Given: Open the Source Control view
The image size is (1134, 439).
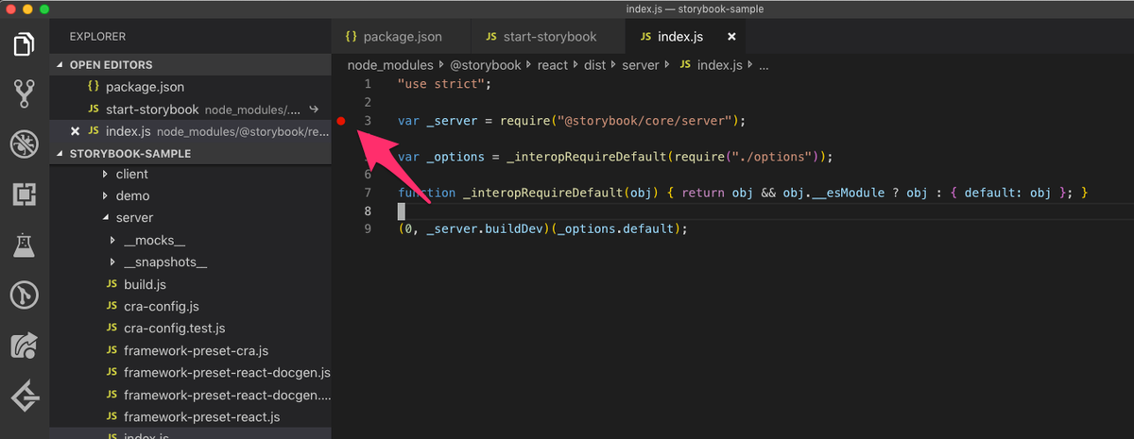Looking at the screenshot, I should click(x=24, y=93).
